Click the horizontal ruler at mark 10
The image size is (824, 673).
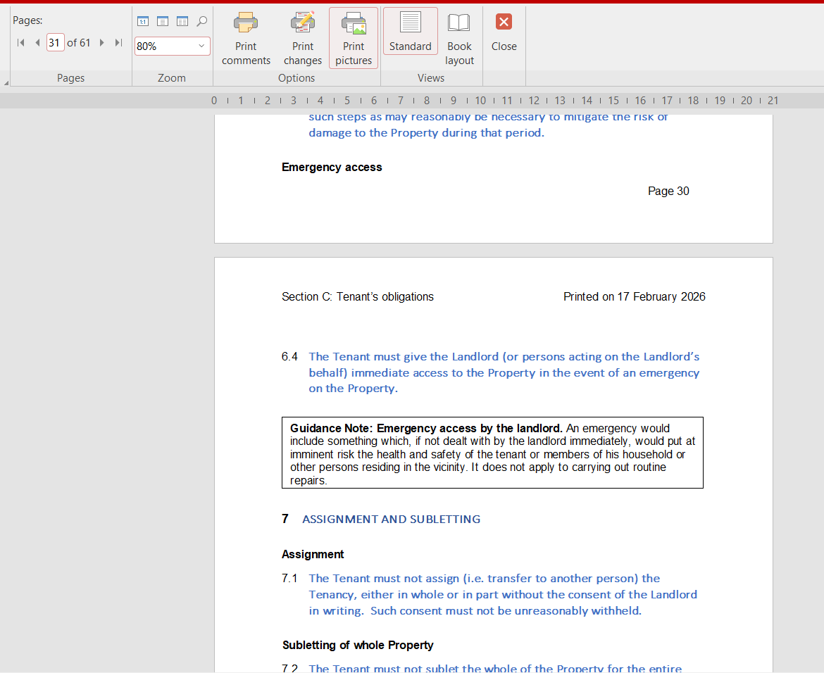[x=480, y=101]
